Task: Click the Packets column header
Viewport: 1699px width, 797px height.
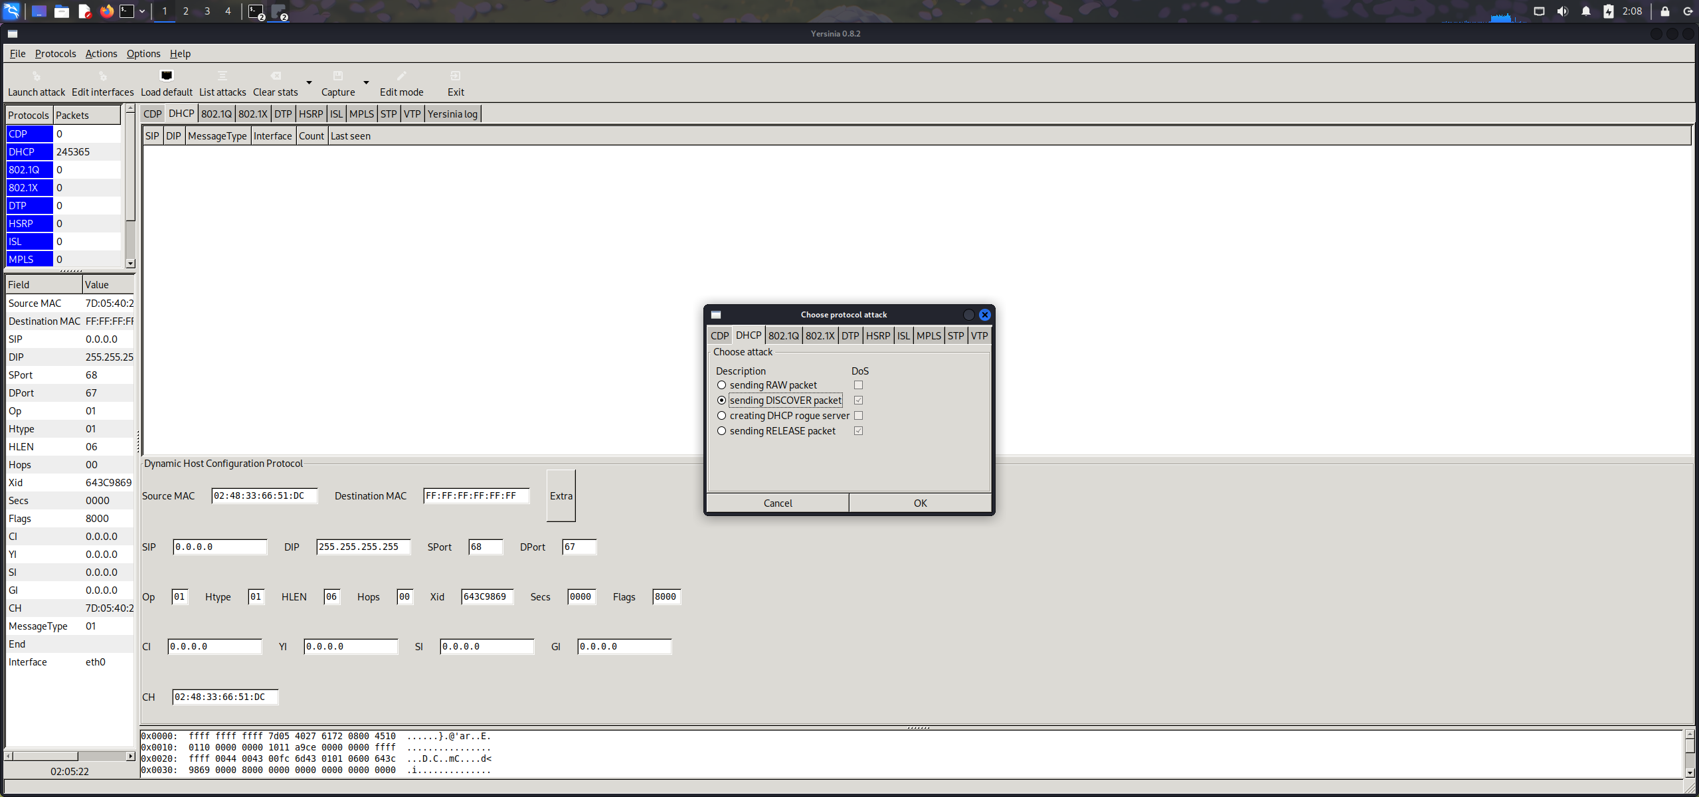Action: point(87,116)
